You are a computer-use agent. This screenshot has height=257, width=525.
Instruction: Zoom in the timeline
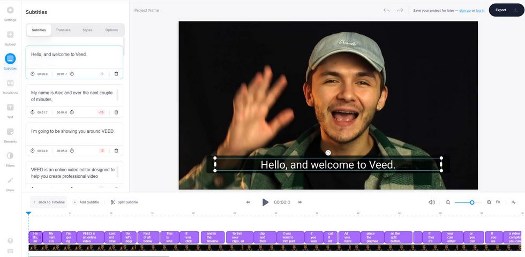tap(489, 202)
